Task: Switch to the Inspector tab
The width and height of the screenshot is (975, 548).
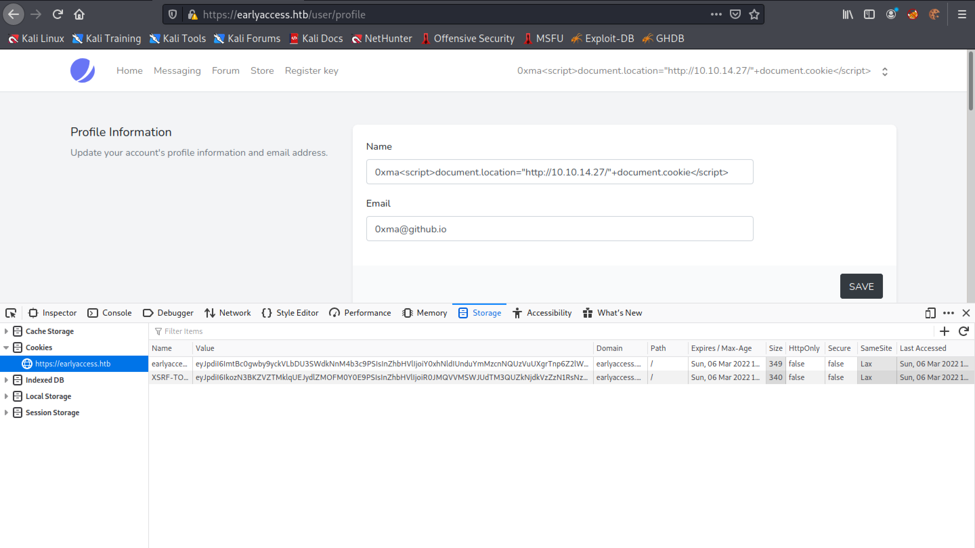Action: (x=52, y=313)
